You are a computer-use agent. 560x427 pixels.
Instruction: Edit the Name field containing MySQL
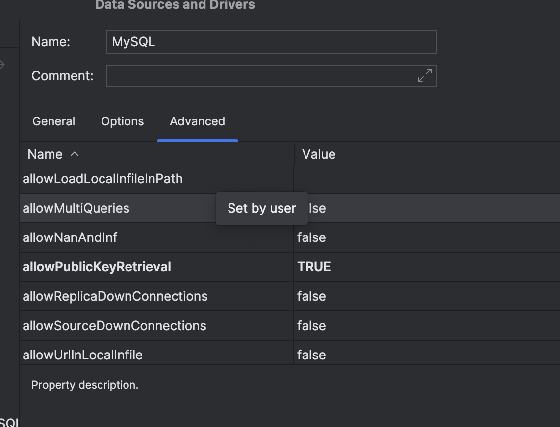(x=271, y=42)
